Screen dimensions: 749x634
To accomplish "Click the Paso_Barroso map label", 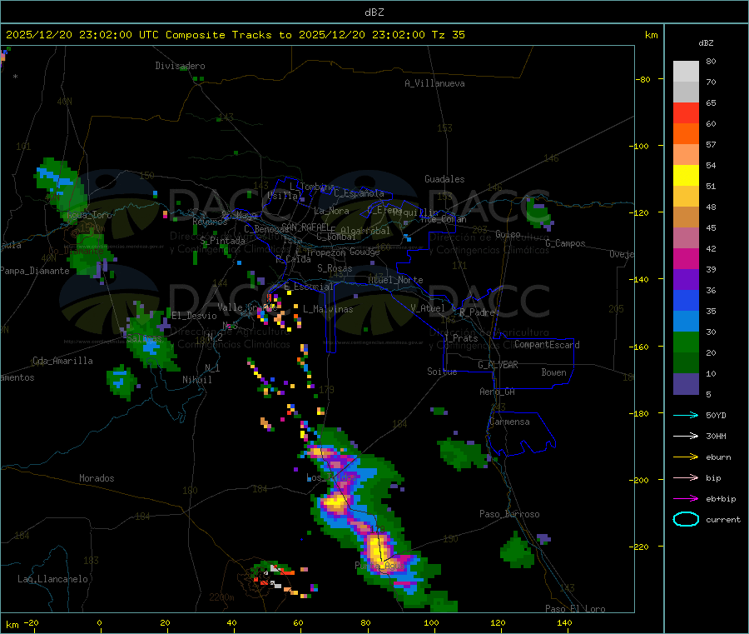I will click(x=509, y=514).
